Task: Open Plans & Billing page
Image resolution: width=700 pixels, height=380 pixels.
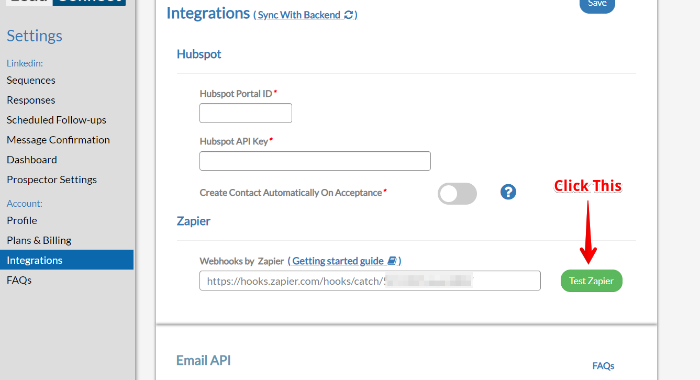Action: click(39, 240)
